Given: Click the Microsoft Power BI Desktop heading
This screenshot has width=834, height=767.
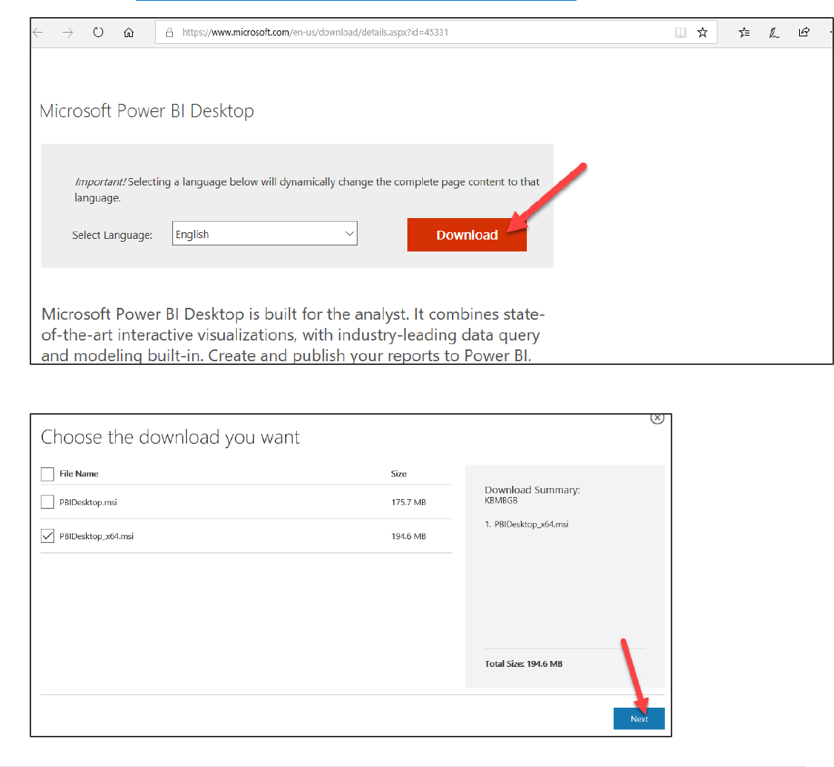Looking at the screenshot, I should [x=147, y=111].
